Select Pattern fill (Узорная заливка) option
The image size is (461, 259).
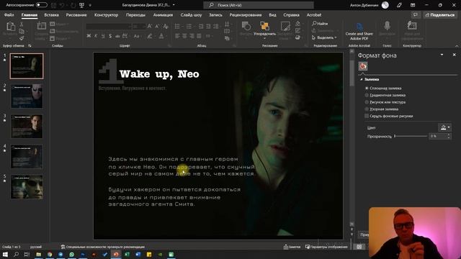tap(367, 109)
